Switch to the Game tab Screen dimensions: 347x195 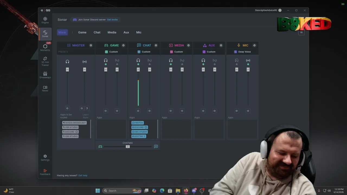[x=82, y=32]
